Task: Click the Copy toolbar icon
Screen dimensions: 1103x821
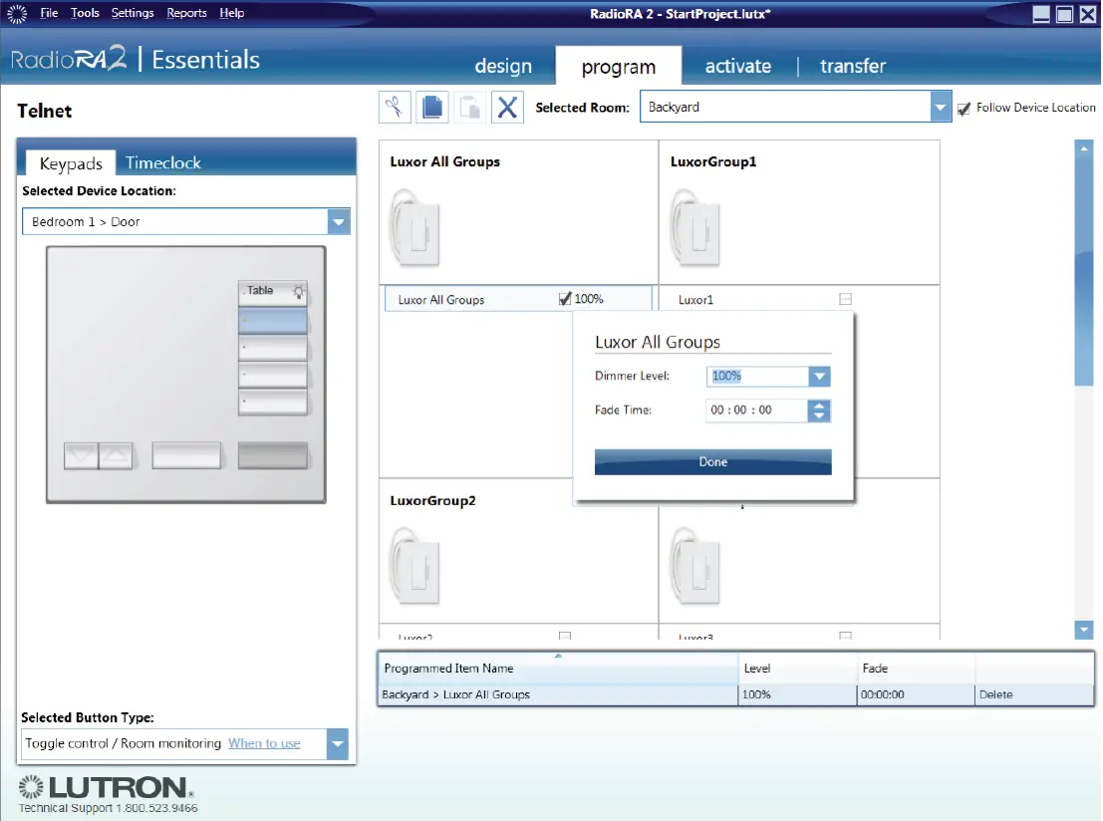Action: pos(431,108)
